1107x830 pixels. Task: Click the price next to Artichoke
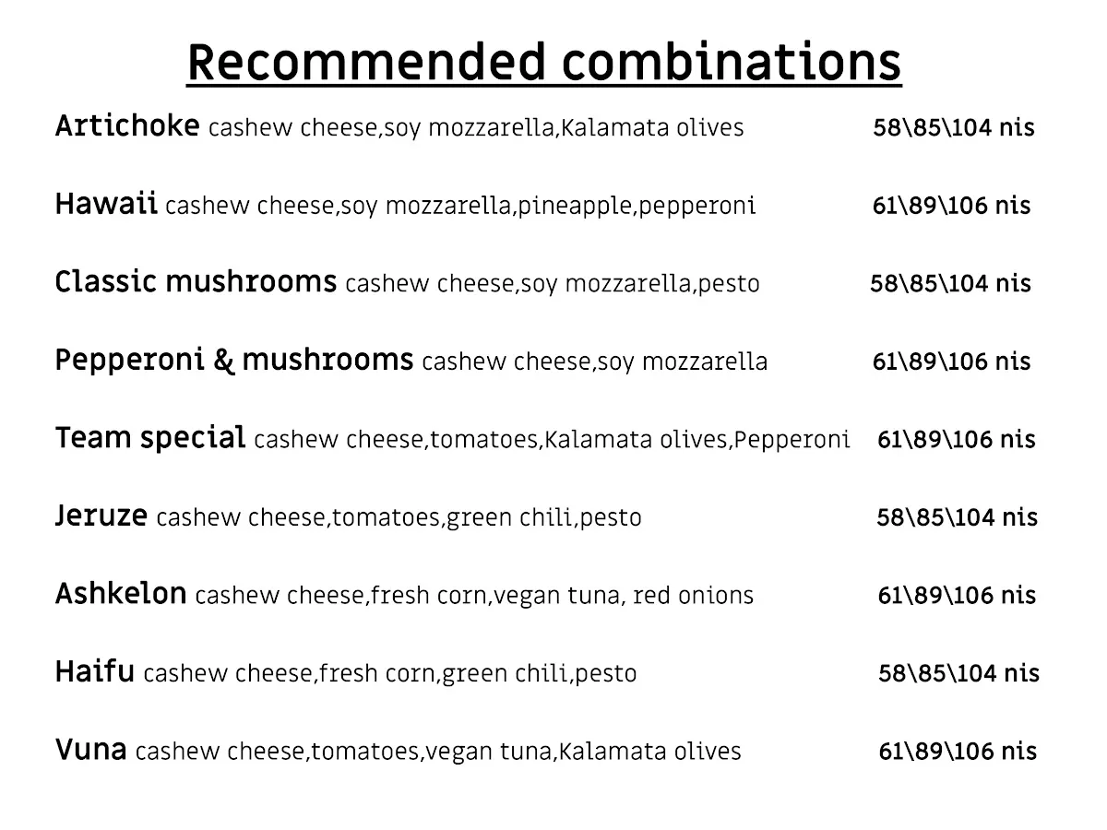(954, 127)
